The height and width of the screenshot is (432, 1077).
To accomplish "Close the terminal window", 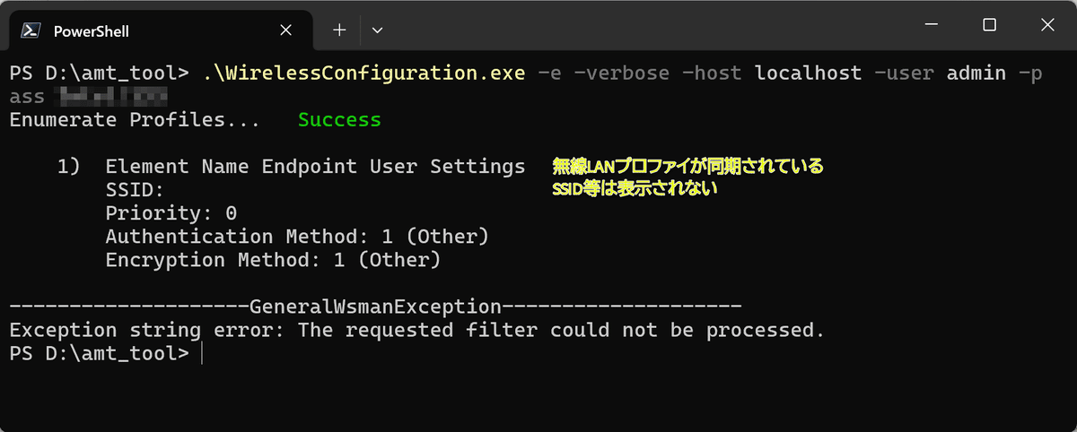I will click(1046, 25).
